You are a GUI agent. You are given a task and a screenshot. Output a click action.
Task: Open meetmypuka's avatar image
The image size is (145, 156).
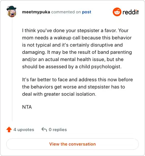[11, 12]
